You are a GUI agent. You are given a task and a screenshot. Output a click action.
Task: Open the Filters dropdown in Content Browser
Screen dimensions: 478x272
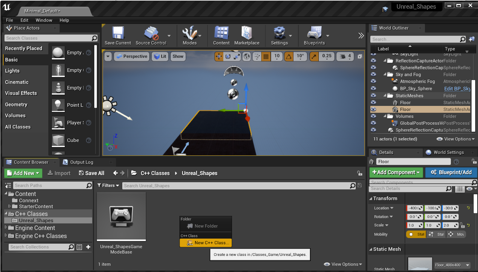coord(108,186)
